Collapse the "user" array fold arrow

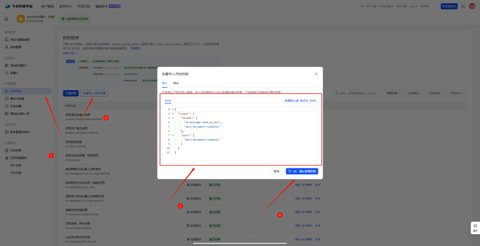pyautogui.click(x=172, y=135)
